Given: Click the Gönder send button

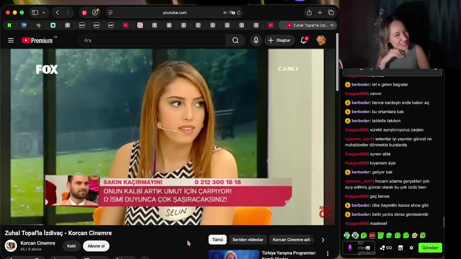Looking at the screenshot, I should coord(430,248).
